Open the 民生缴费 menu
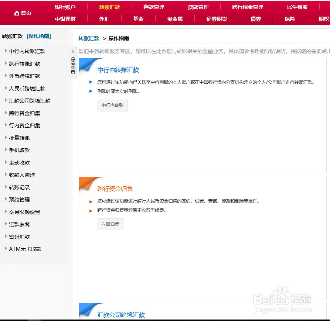 [297, 7]
